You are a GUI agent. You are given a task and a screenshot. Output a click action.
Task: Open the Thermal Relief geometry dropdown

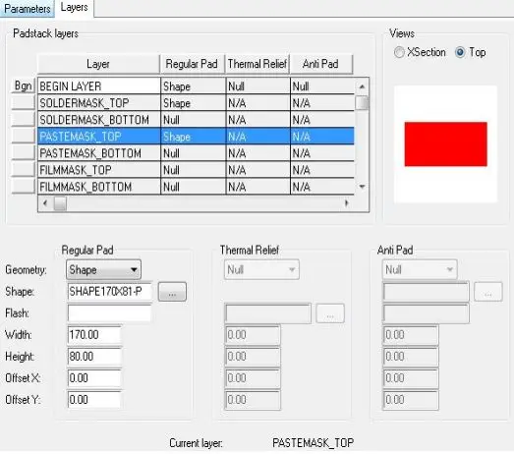(261, 270)
